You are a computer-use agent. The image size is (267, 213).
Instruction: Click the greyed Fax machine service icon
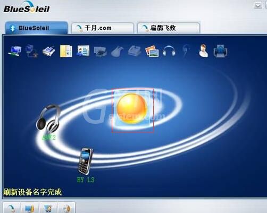pyautogui.click(x=135, y=51)
